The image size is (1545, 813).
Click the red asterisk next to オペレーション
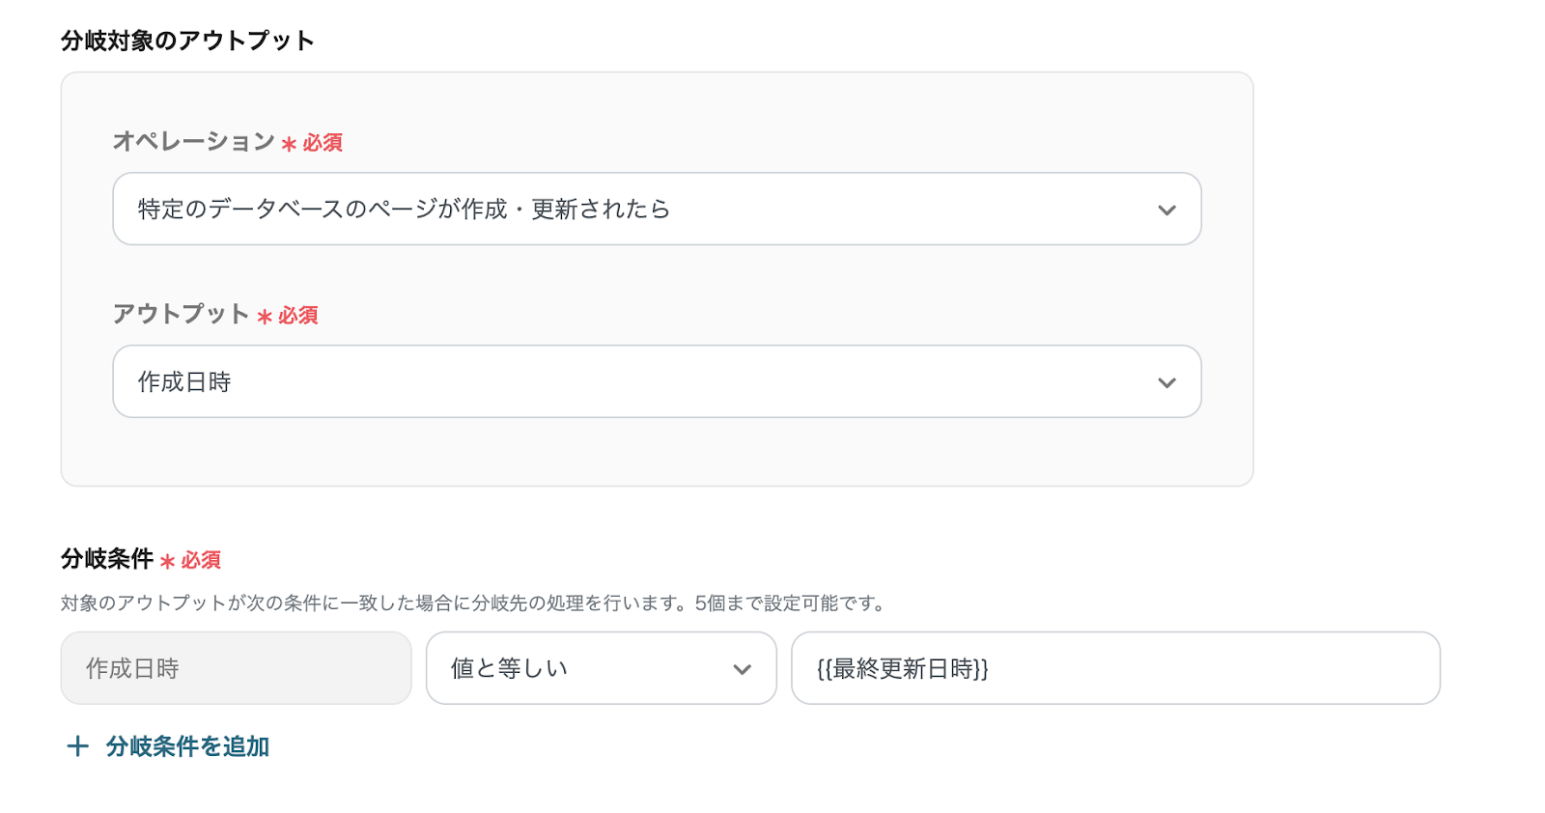(x=289, y=144)
